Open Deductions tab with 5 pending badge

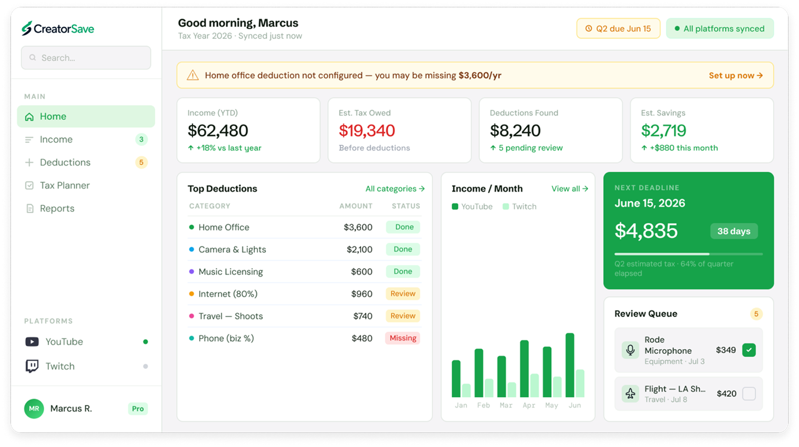coord(141,162)
